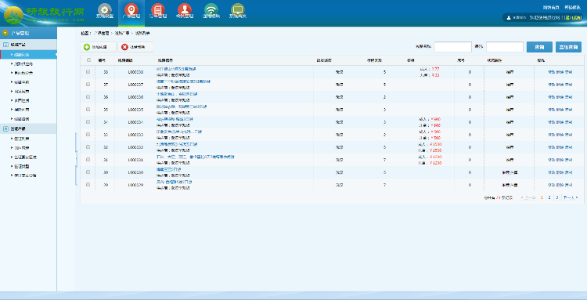Collapse the second sidebar section with square icon
This screenshot has height=300, width=587.
click(x=28, y=128)
